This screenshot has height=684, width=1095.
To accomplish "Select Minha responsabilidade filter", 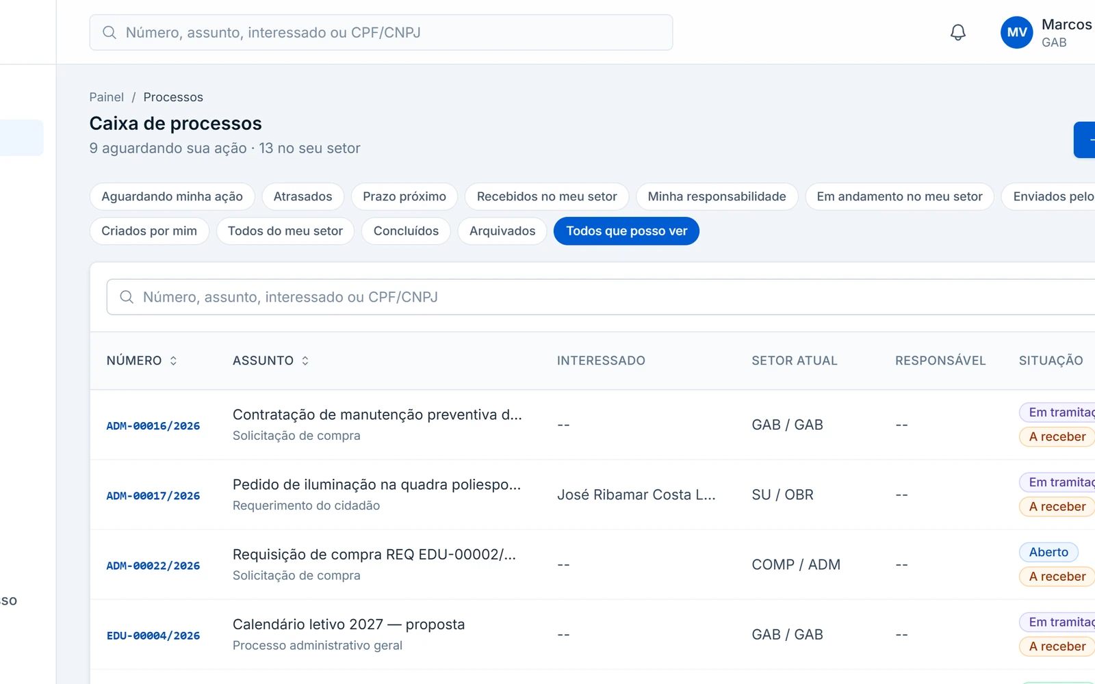I will click(717, 196).
